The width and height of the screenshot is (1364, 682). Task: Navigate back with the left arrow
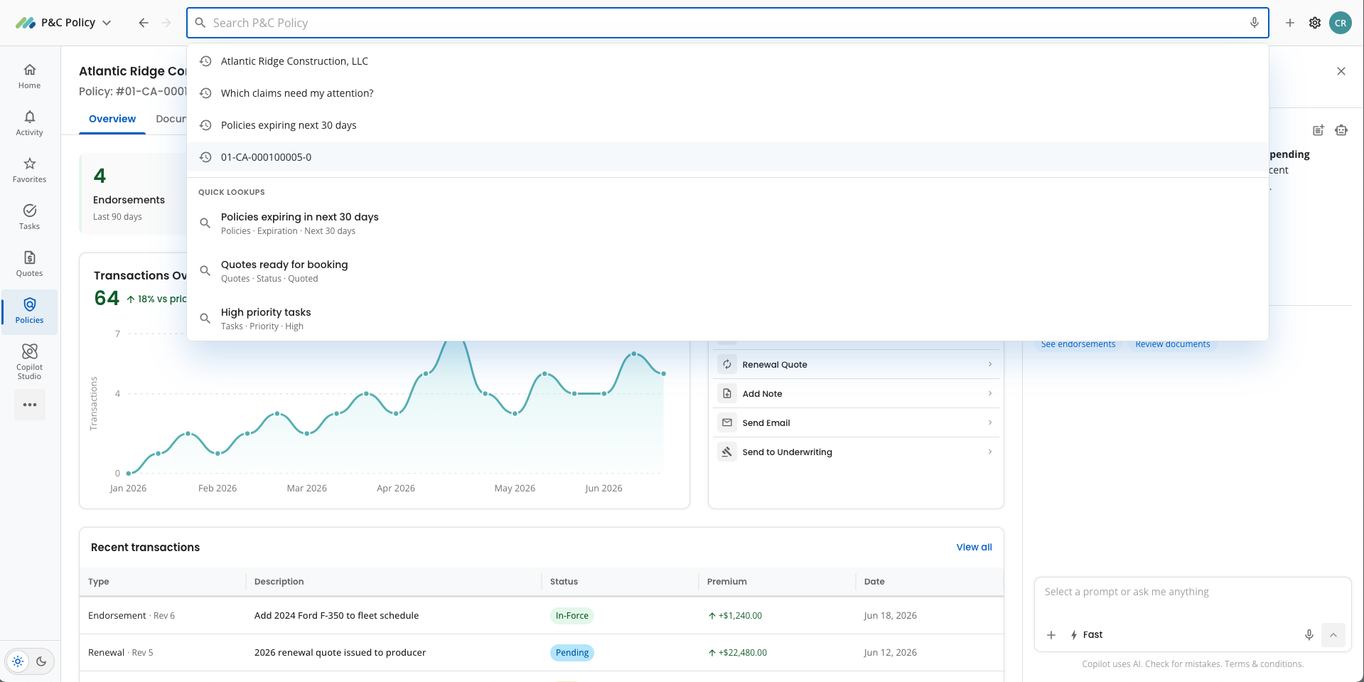coord(144,23)
